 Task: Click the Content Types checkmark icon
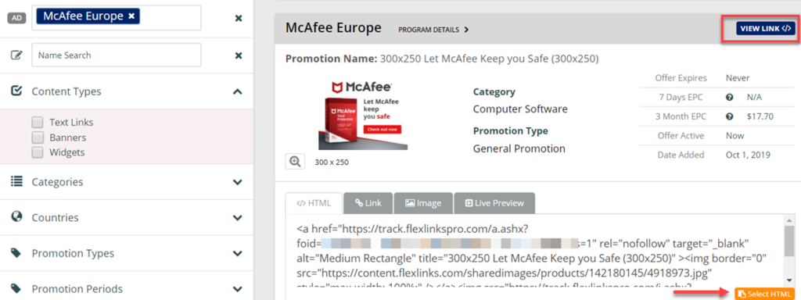point(17,91)
